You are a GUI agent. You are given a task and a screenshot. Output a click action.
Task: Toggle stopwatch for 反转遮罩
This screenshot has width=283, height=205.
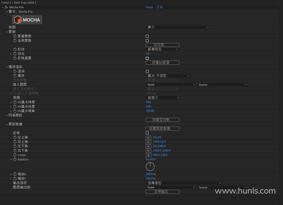pos(15,58)
